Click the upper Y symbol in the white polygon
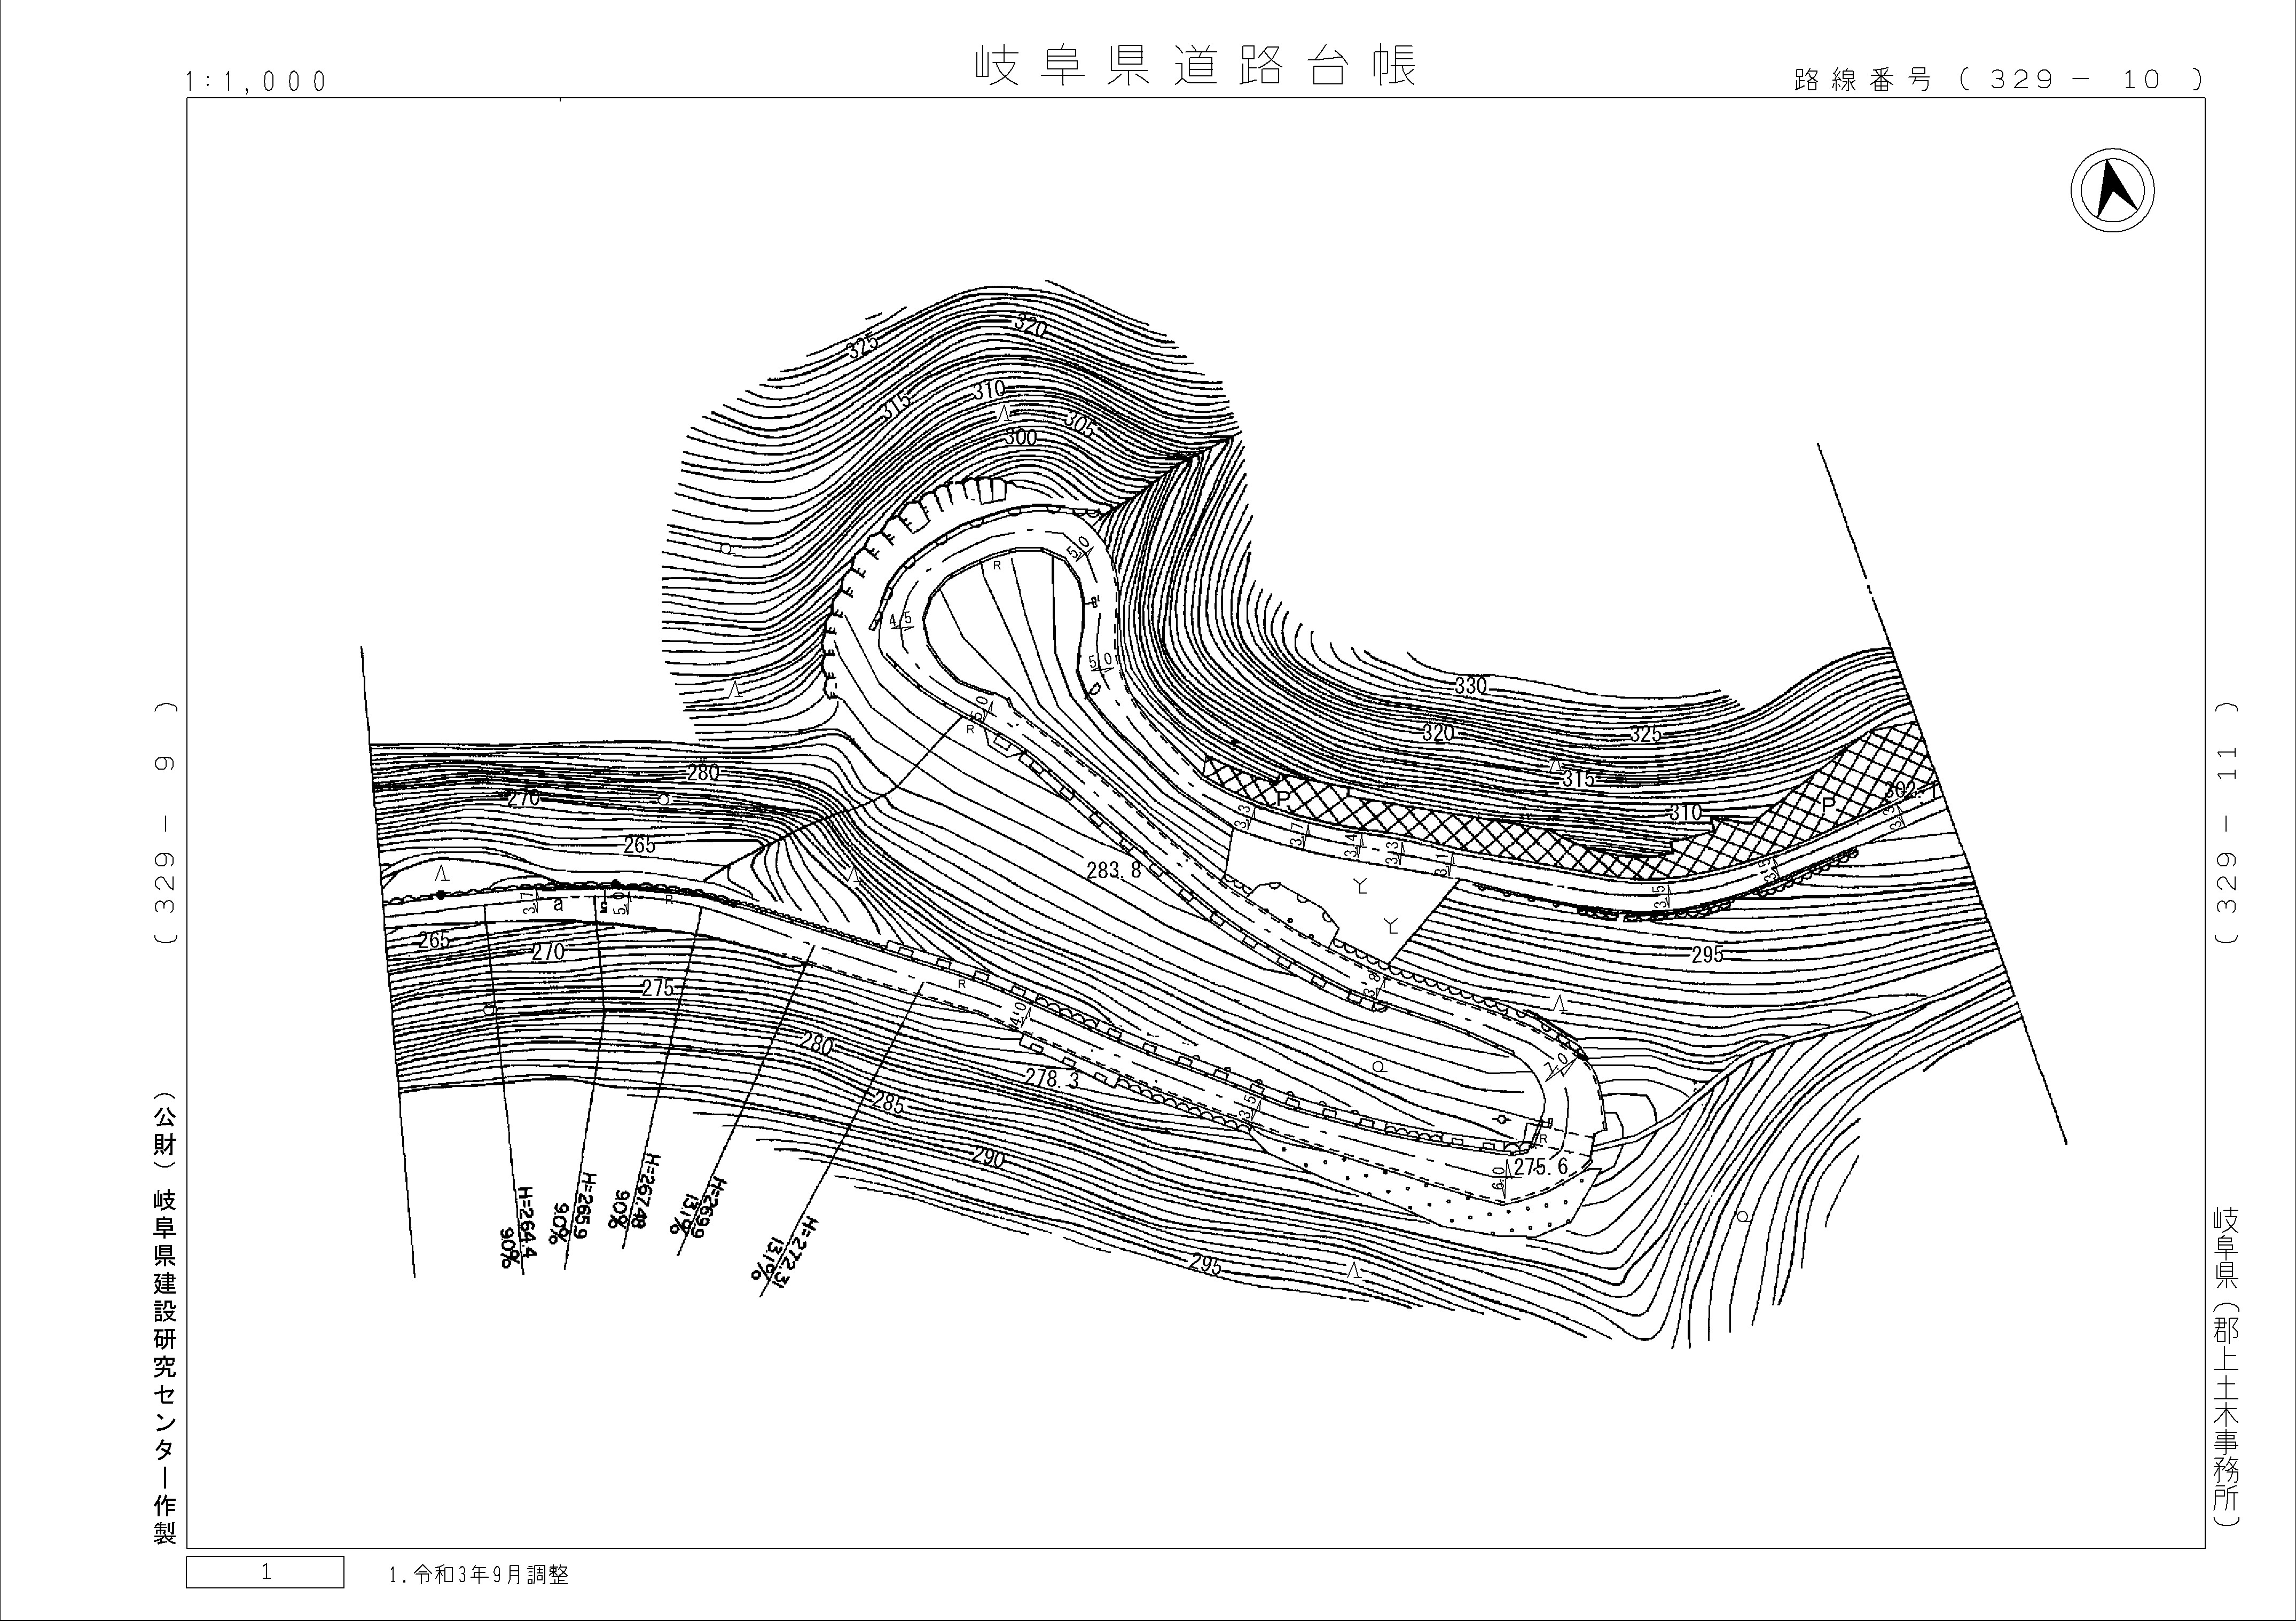Viewport: 2296px width, 1621px height. (1360, 885)
